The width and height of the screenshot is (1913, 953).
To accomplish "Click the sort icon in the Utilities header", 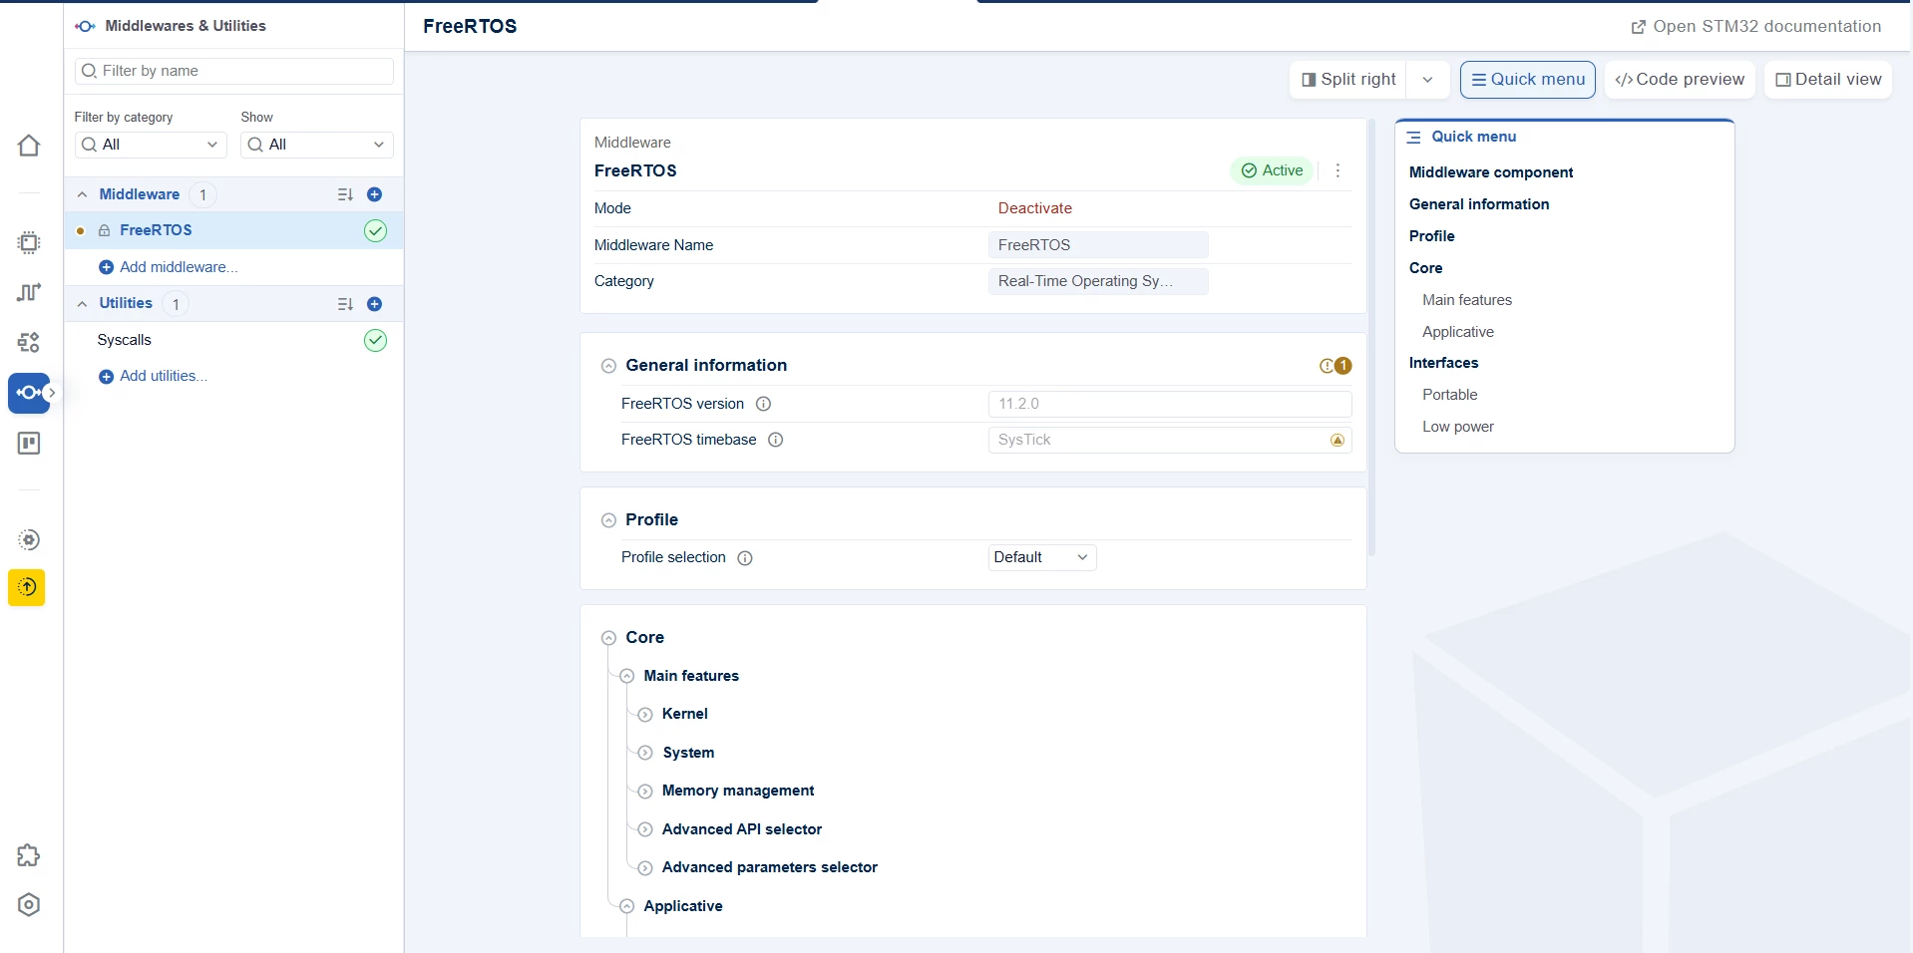I will coord(345,304).
